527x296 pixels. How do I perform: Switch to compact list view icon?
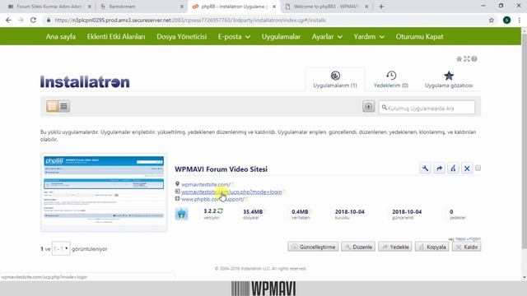click(64, 106)
